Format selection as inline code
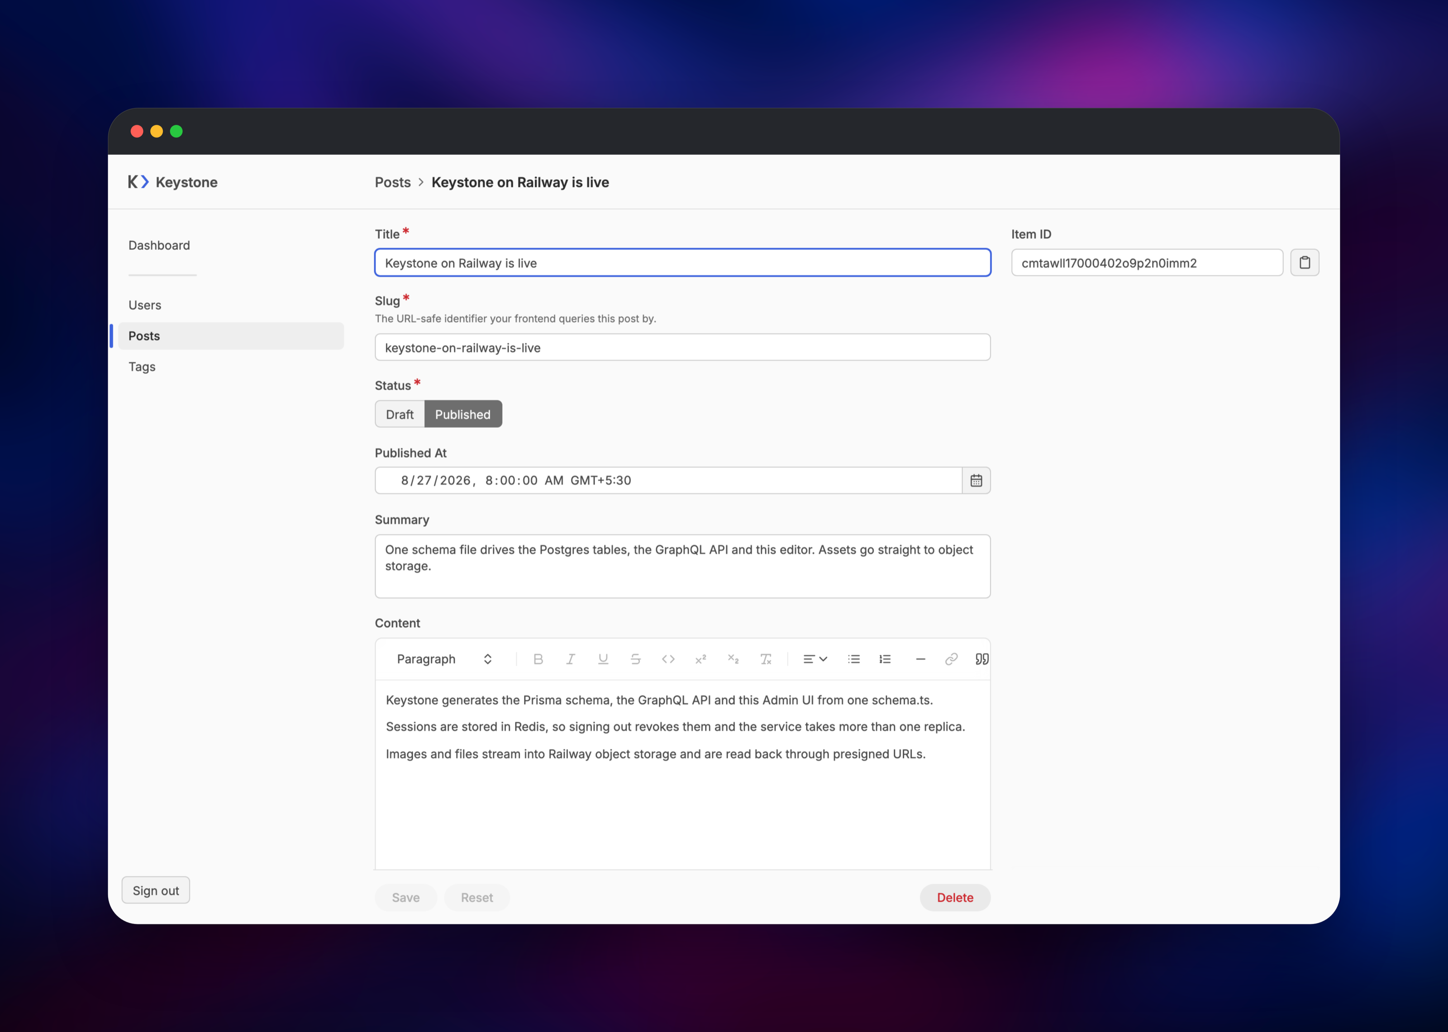1448x1032 pixels. pos(668,659)
